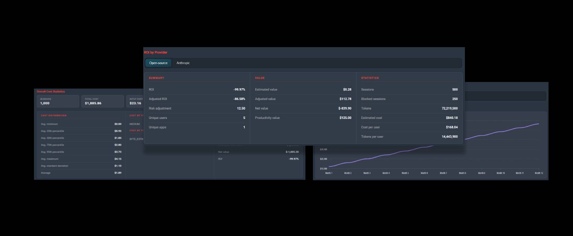Viewport: 573px width, 236px height.
Task: Select the Open-source provider tab
Action: click(x=158, y=63)
